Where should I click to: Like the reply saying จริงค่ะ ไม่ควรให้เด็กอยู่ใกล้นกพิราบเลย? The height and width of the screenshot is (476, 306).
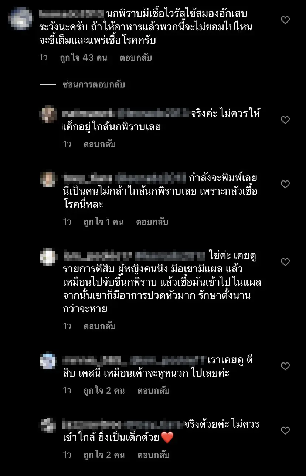pyautogui.click(x=285, y=120)
